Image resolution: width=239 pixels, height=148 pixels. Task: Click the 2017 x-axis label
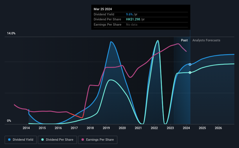pos(74,128)
